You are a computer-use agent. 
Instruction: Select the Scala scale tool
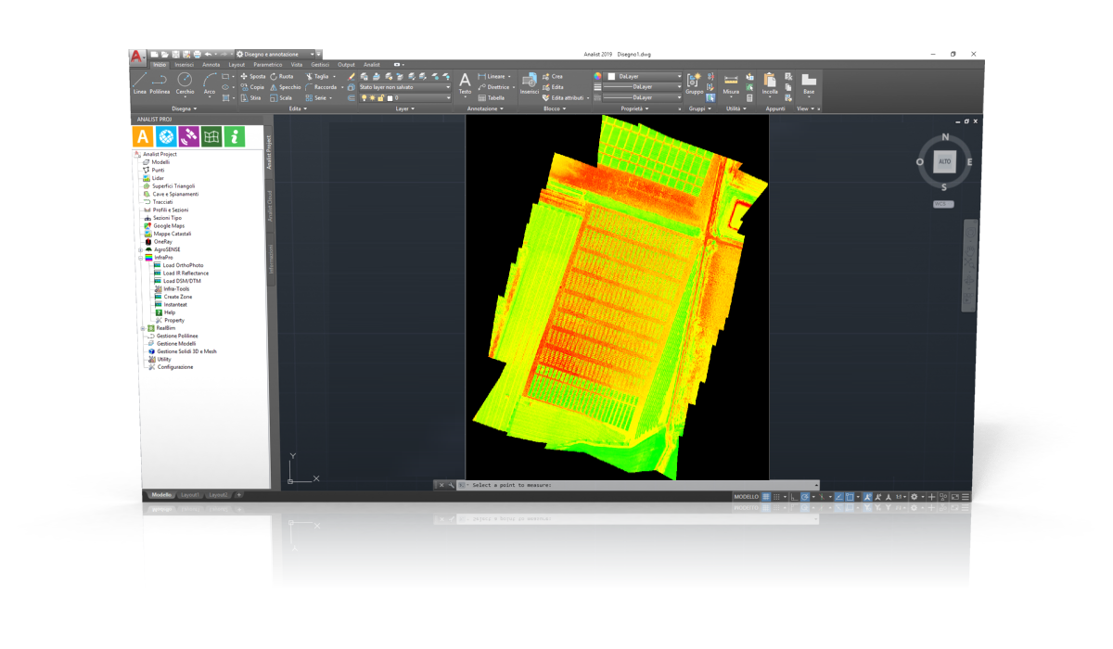point(281,97)
